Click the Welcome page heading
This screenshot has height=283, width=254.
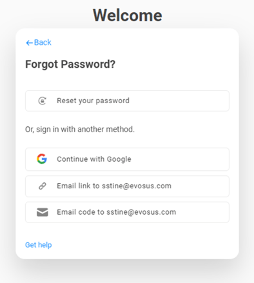(128, 15)
